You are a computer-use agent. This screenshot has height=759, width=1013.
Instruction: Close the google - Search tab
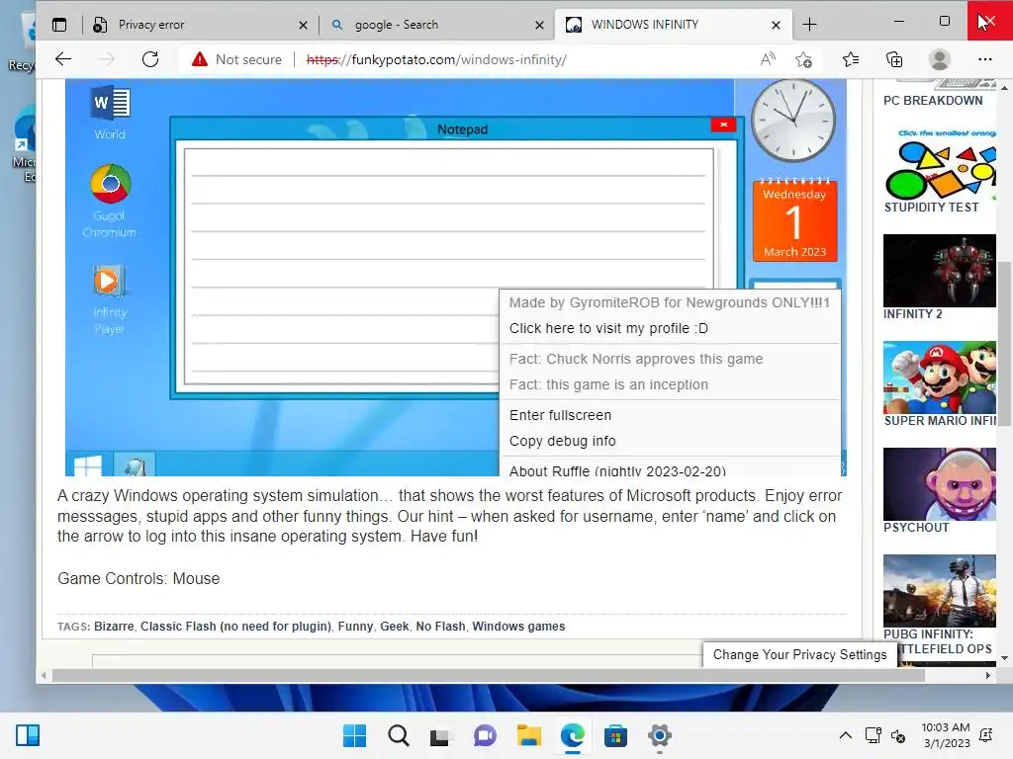539,25
